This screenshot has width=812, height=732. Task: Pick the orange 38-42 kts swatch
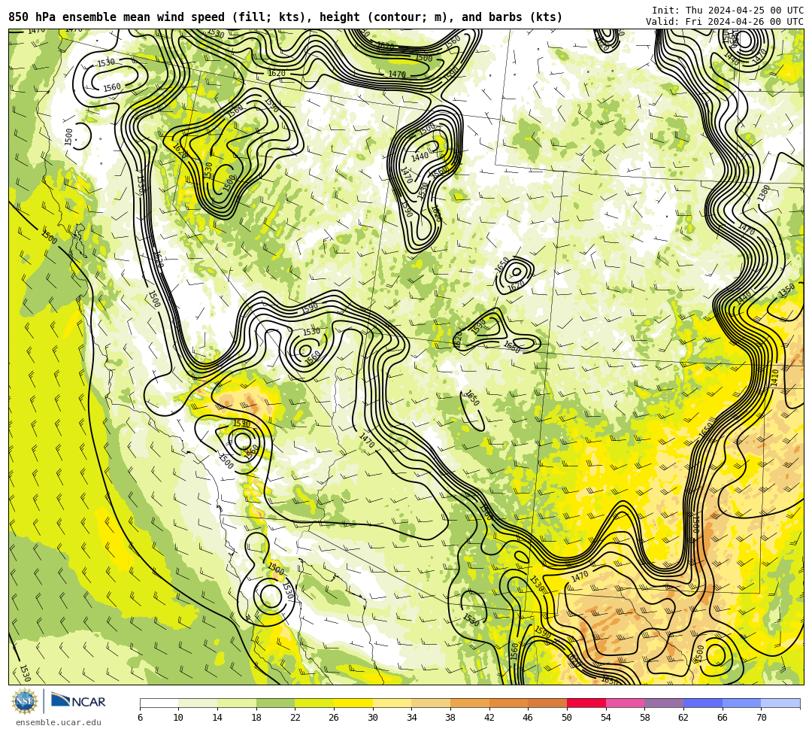click(470, 703)
